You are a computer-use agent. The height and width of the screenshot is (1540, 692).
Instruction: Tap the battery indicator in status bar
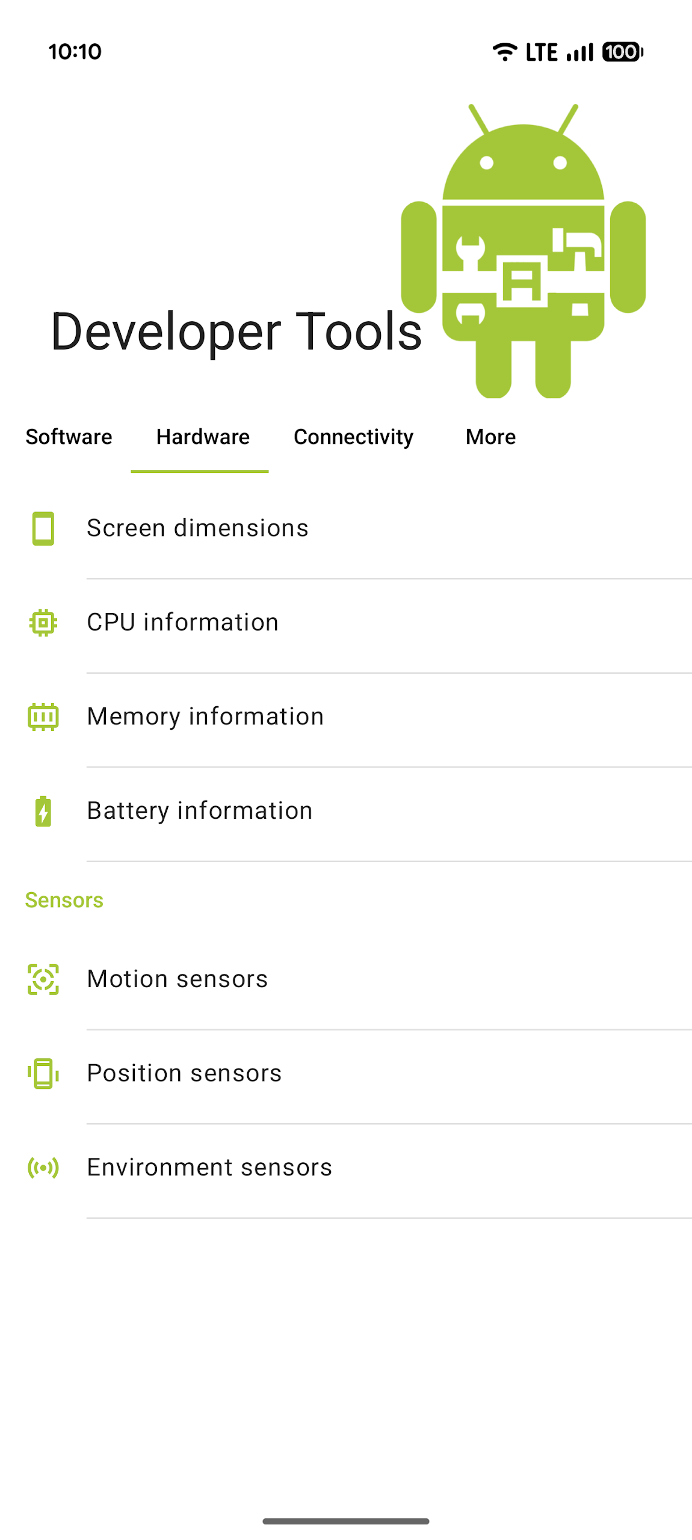click(622, 52)
